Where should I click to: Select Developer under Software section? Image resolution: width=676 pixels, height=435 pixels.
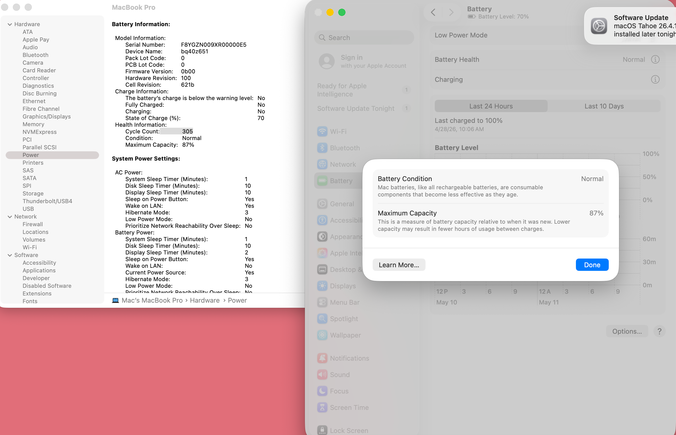(x=36, y=278)
